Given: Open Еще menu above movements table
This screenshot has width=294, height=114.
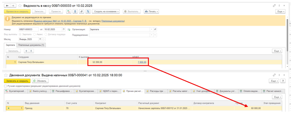Looking at the screenshot, I should pos(277,97).
